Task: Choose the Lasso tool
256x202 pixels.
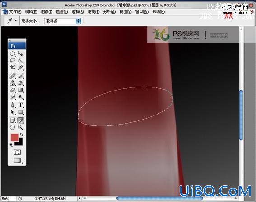Action: tap(13, 61)
